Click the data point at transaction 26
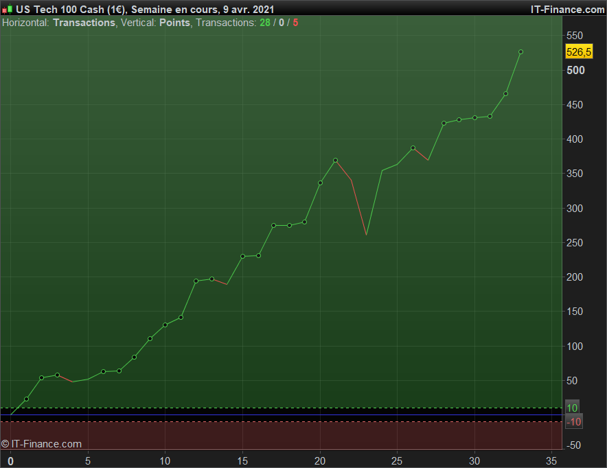This screenshot has width=607, height=468. [413, 148]
